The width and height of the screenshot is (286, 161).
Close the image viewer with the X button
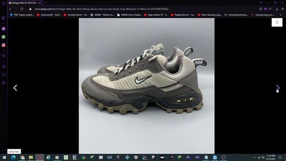277,22
